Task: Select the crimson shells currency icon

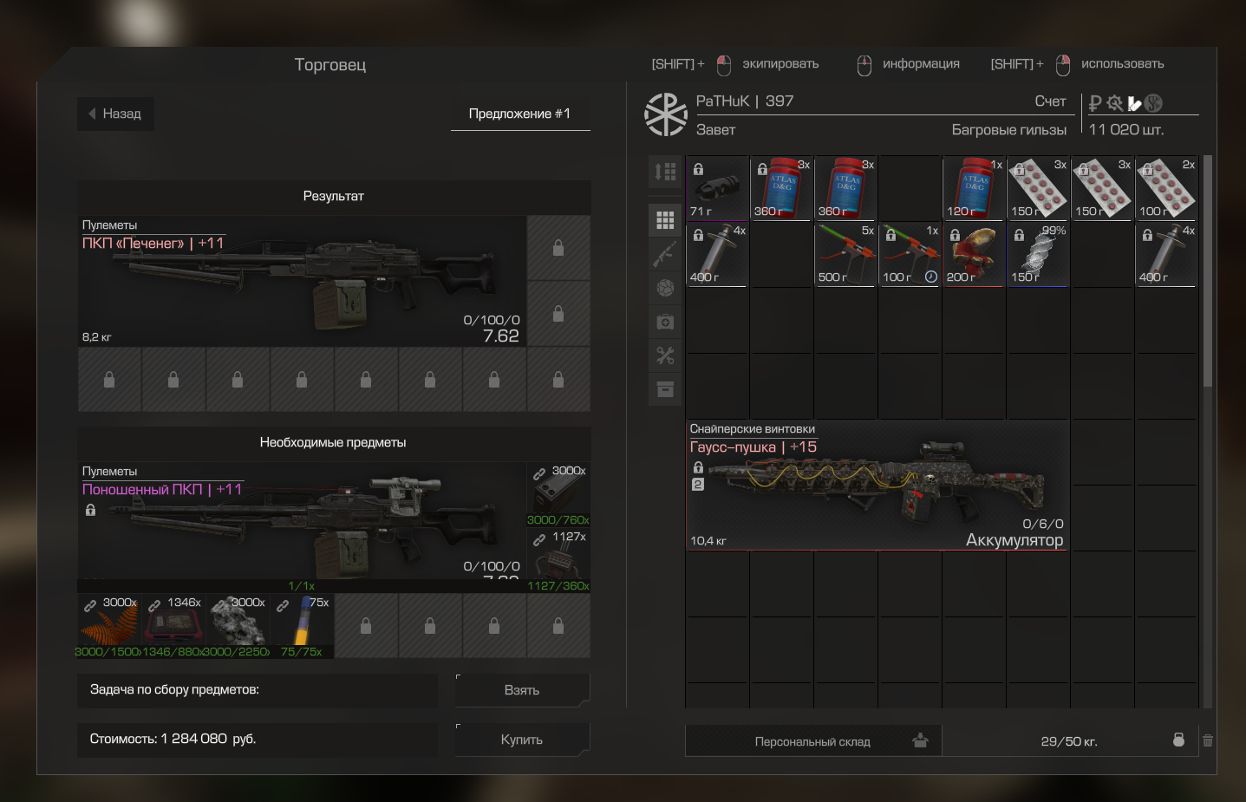Action: (1134, 104)
